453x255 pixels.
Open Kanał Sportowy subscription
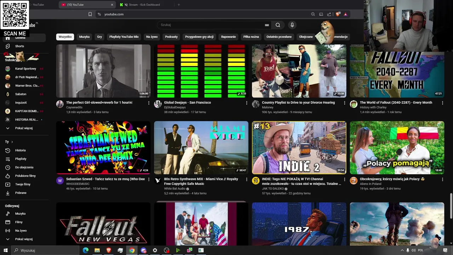(x=25, y=69)
